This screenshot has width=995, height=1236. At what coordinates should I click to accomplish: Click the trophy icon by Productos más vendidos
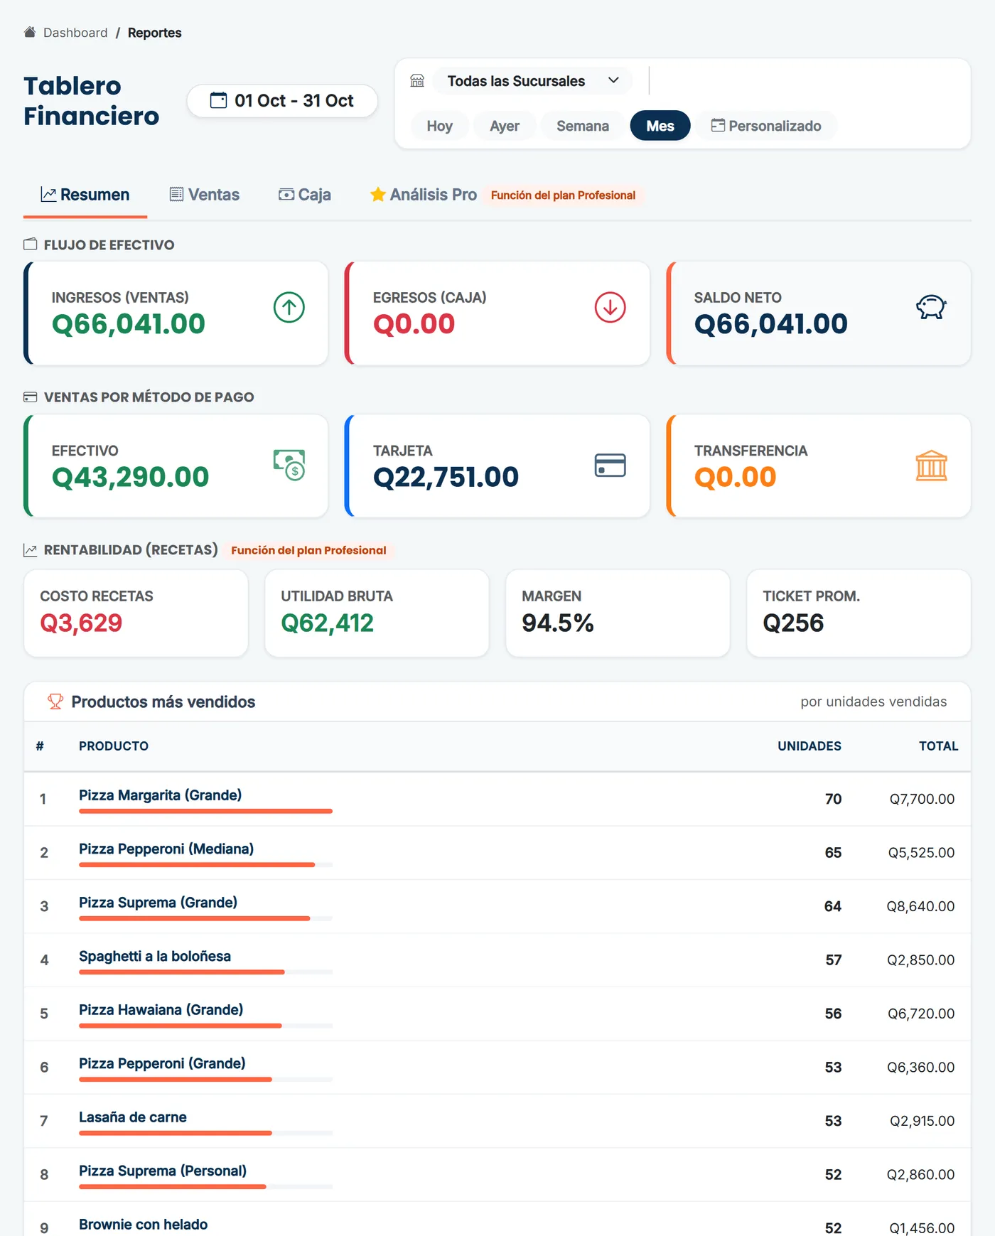(55, 702)
